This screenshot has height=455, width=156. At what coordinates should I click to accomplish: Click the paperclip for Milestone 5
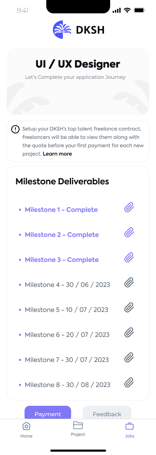(x=129, y=308)
